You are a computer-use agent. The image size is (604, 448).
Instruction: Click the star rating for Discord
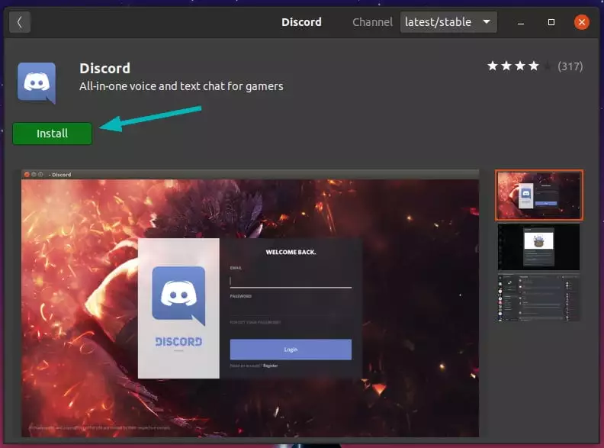point(519,66)
